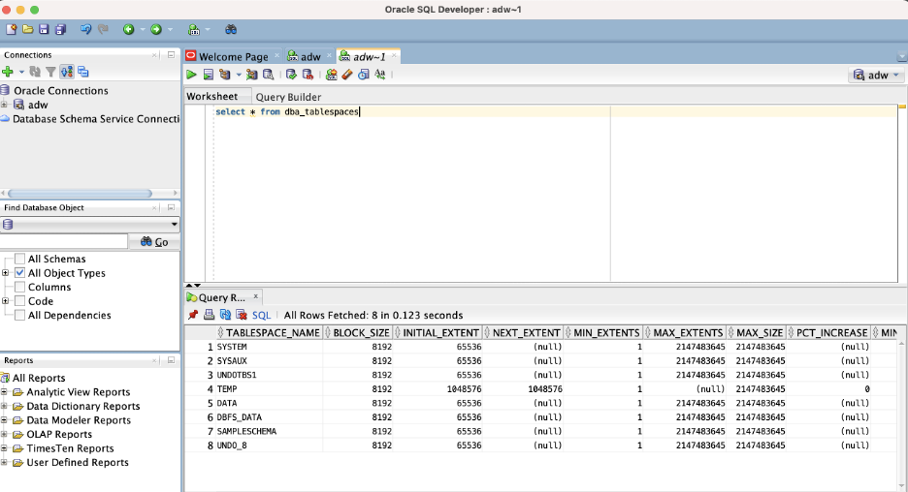
Task: Click the Unshared SQL Worksheet icon
Action: [331, 75]
